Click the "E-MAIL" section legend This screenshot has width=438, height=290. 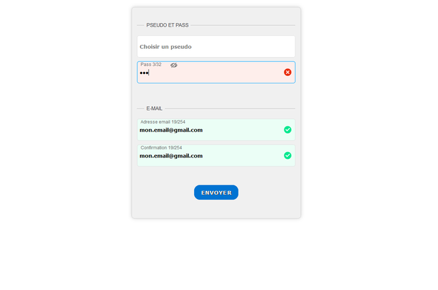point(154,109)
